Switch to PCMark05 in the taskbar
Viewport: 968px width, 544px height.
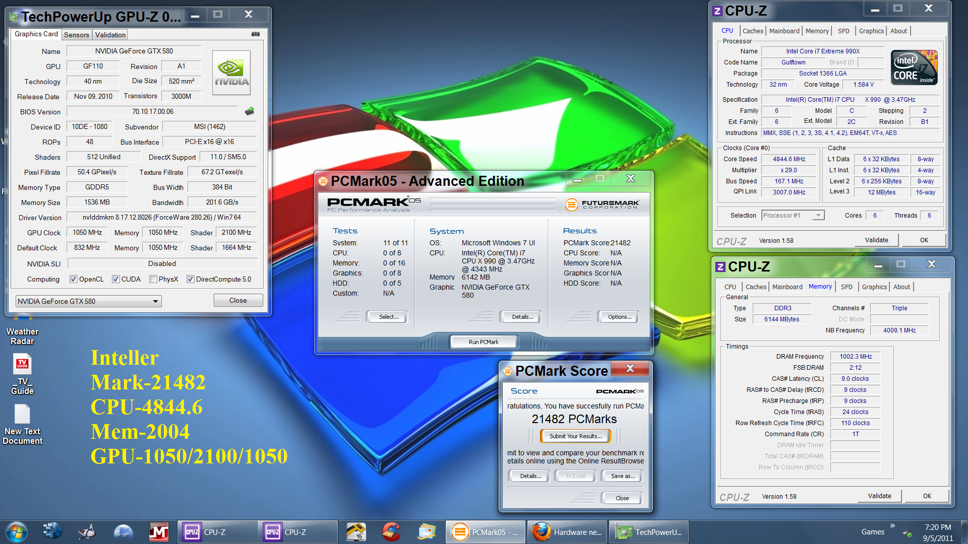(486, 532)
